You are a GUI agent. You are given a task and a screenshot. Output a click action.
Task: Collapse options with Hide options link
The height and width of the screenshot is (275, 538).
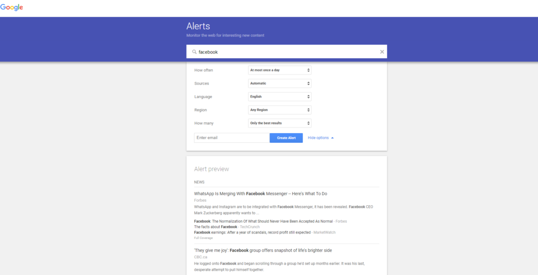coord(321,138)
